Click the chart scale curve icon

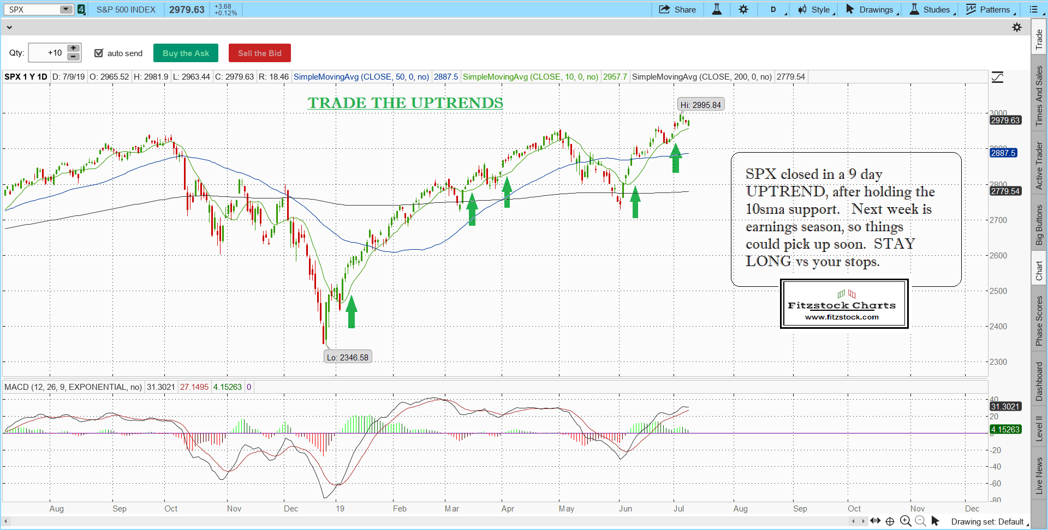(x=997, y=77)
